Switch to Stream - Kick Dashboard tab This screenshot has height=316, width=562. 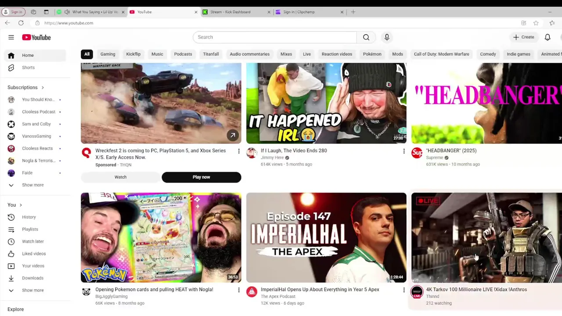(x=236, y=12)
